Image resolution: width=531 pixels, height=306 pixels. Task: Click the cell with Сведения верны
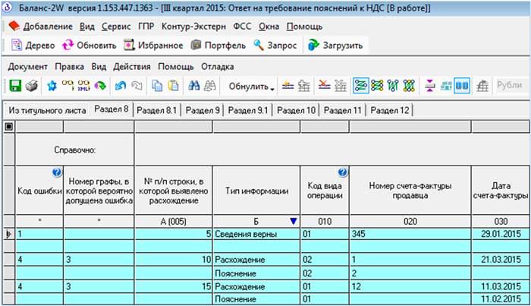point(256,234)
